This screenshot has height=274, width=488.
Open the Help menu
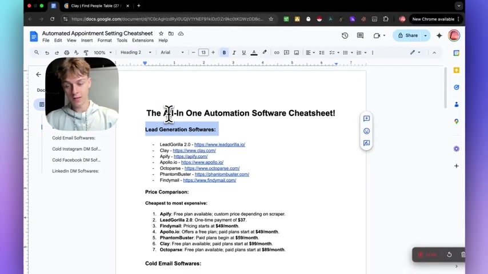point(163,41)
